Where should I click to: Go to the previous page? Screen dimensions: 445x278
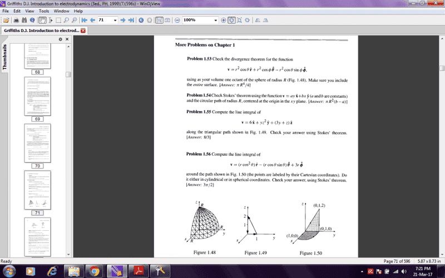coord(92,20)
